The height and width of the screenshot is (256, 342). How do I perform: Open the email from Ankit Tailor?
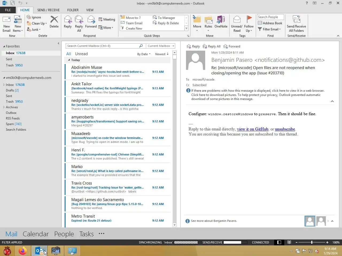[118, 88]
